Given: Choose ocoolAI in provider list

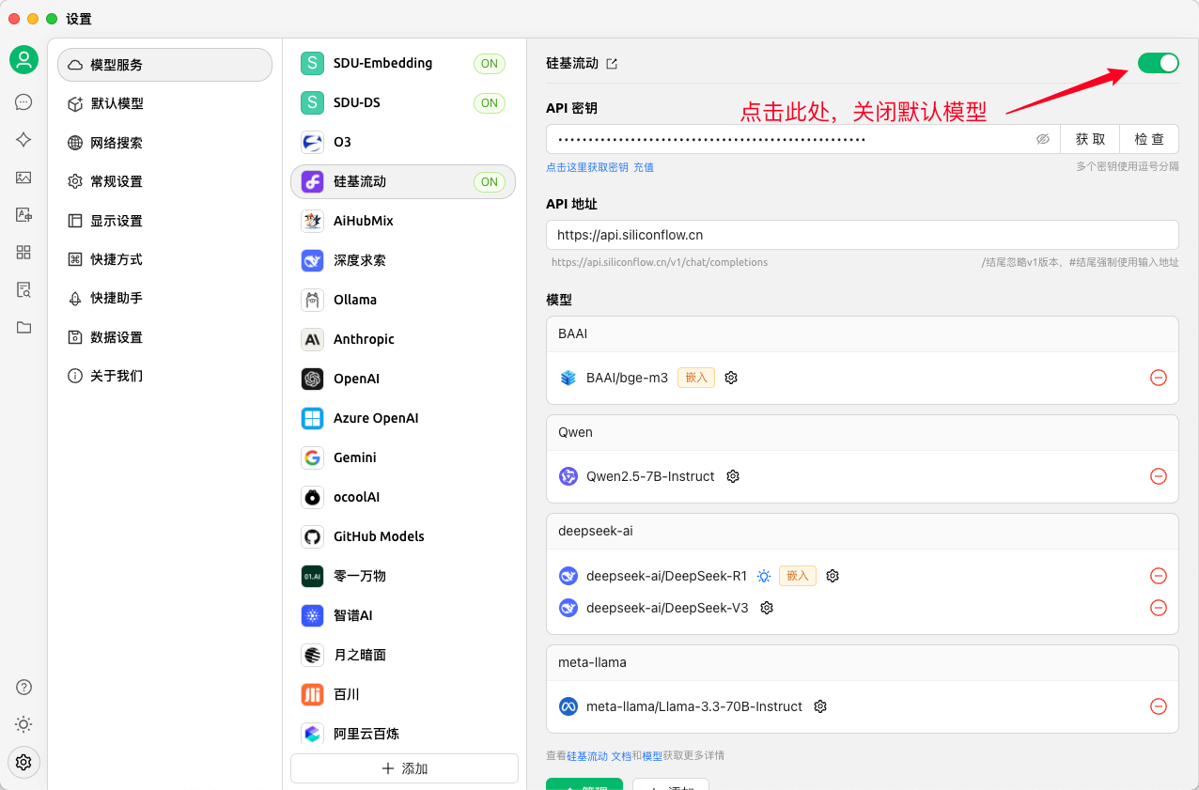Looking at the screenshot, I should tap(403, 497).
